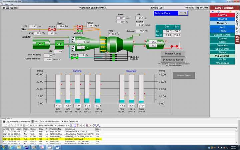Select the Live Alarm Data - Unfiltered tab
This screenshot has height=150, width=240.
pyautogui.click(x=16, y=122)
